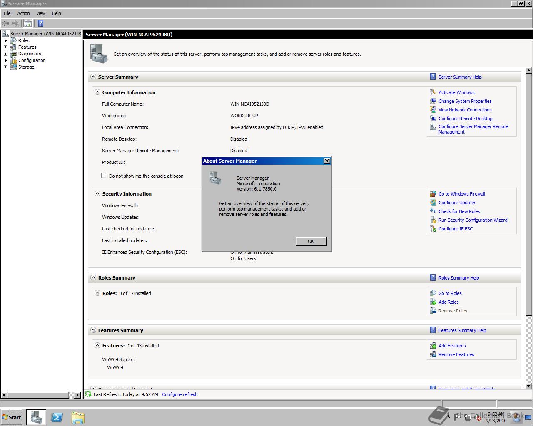Click the refresh icon in status bar

(88, 394)
